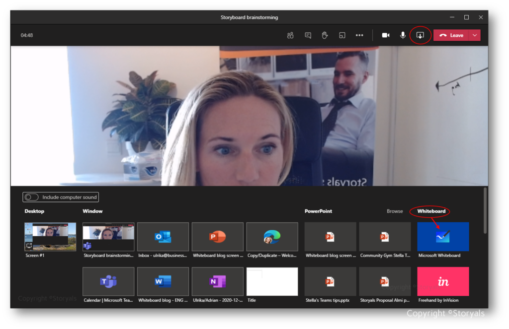Image resolution: width=509 pixels, height=329 pixels.
Task: Leave the meeting
Action: pos(451,35)
